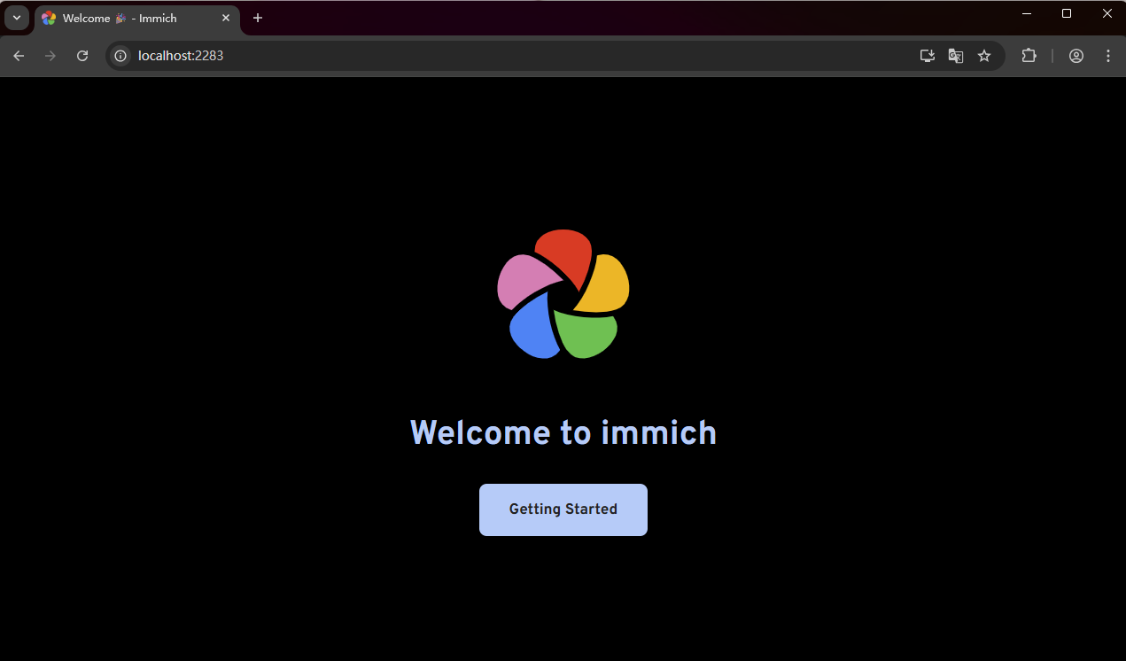This screenshot has height=661, width=1126.
Task: Click the colorful Immich flower logo
Action: coord(563,294)
